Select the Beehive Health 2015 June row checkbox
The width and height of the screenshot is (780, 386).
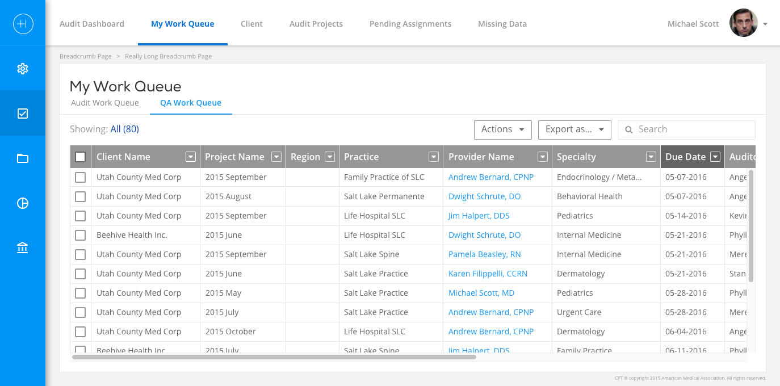coord(80,235)
